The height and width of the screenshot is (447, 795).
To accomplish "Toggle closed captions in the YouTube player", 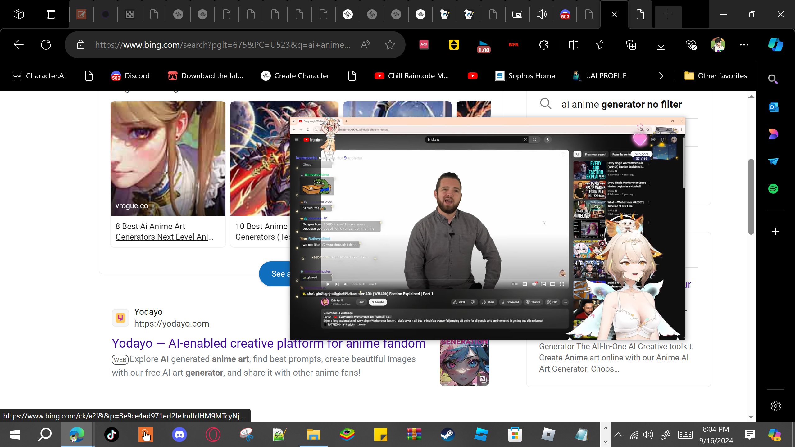I will 525,284.
